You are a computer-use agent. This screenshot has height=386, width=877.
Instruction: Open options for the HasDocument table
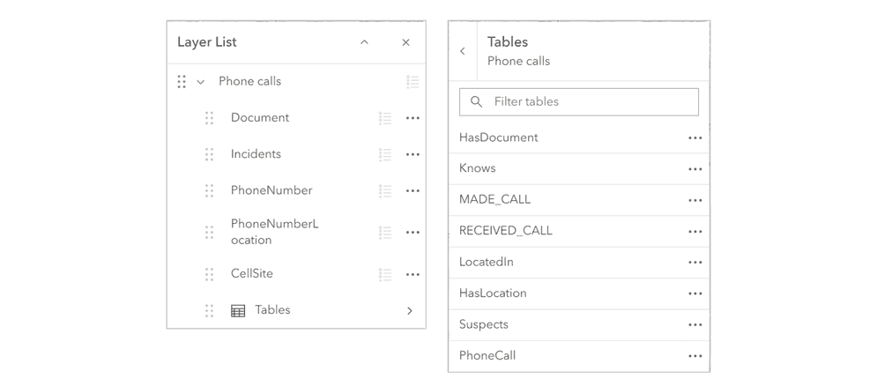(x=695, y=138)
